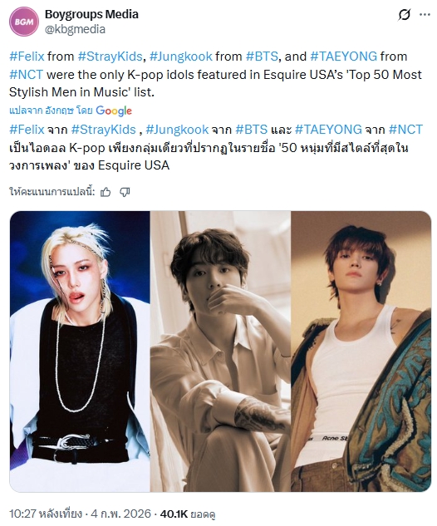Rate translation with thumbs up icon

[x=106, y=192]
